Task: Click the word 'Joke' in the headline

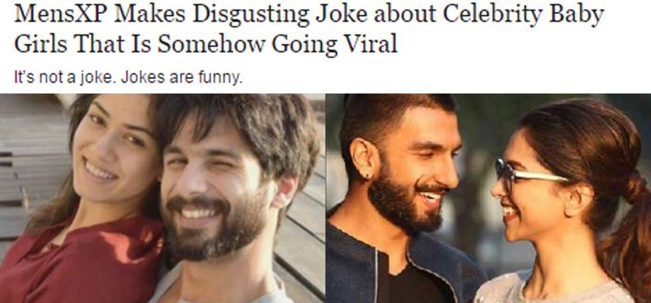Action: [340, 14]
